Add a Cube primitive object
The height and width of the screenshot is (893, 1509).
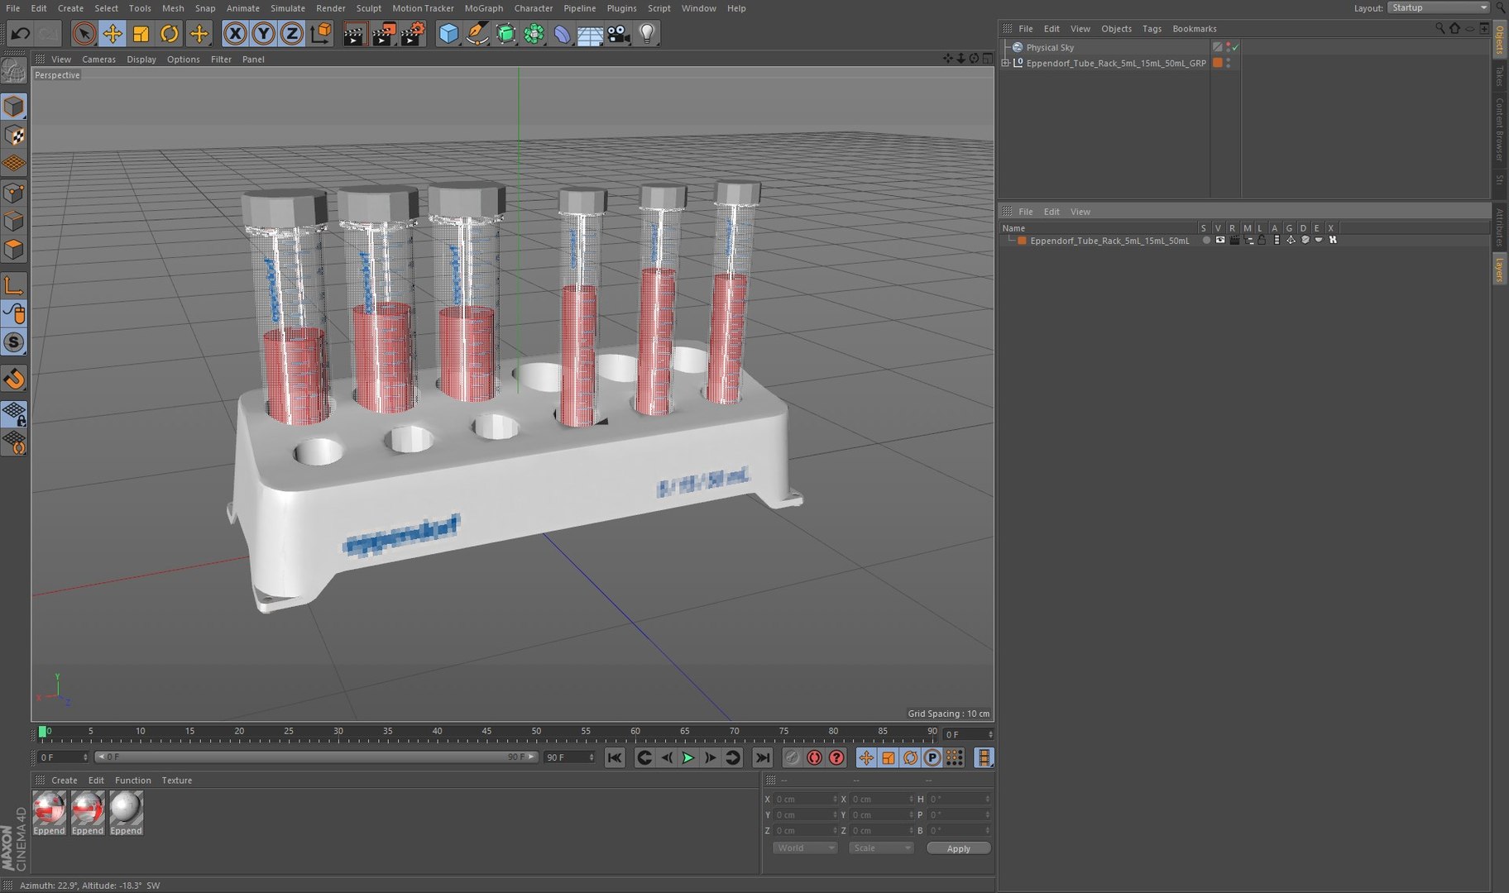coord(448,34)
